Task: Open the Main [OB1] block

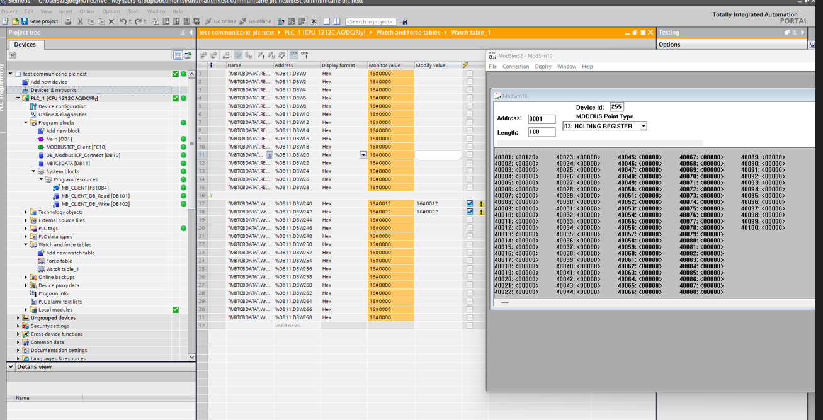Action: (x=59, y=139)
